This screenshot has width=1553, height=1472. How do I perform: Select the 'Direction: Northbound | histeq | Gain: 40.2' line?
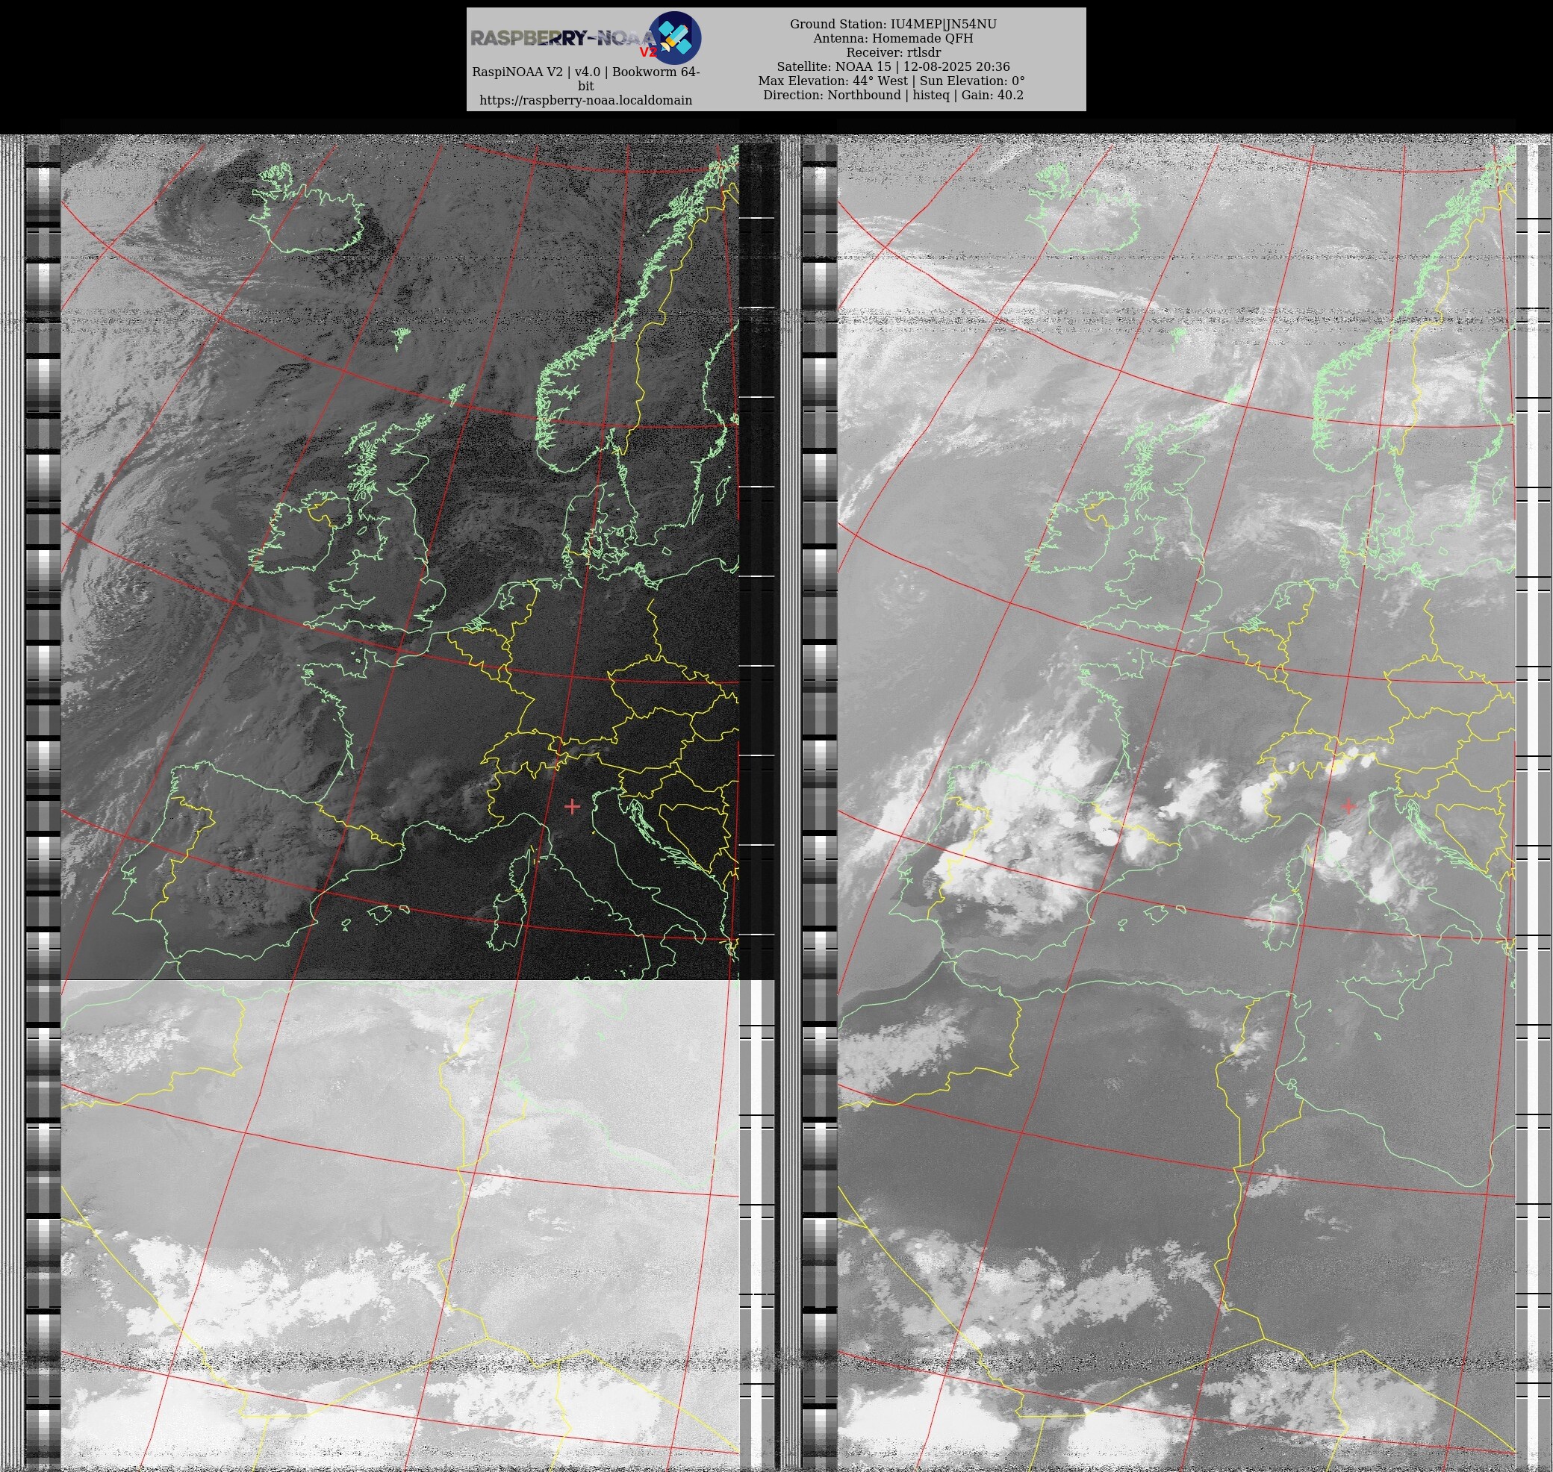(x=893, y=95)
